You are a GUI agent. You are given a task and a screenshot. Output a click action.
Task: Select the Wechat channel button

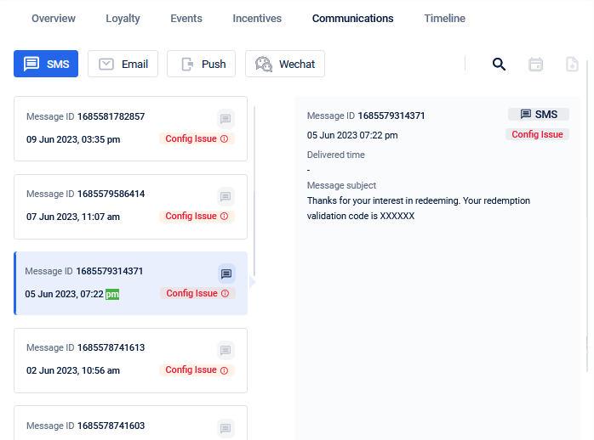[285, 64]
